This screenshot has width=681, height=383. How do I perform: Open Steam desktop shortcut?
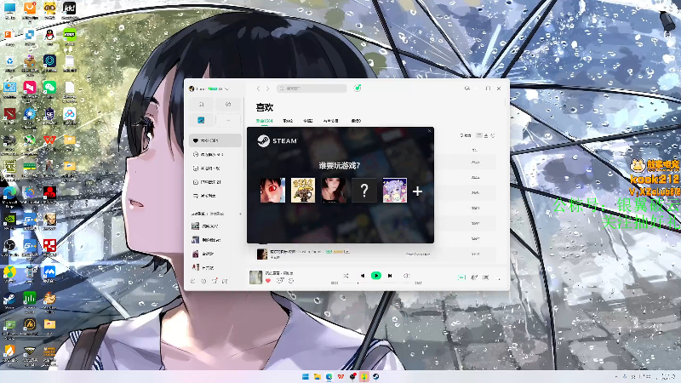click(x=9, y=300)
